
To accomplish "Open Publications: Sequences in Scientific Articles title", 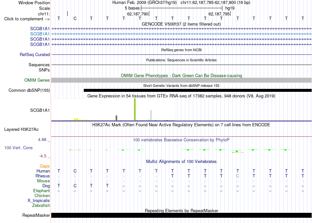I will click(x=181, y=60).
